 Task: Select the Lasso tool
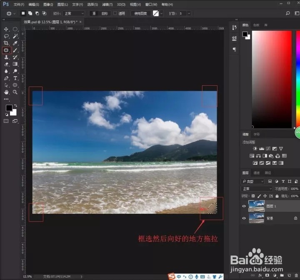6,36
